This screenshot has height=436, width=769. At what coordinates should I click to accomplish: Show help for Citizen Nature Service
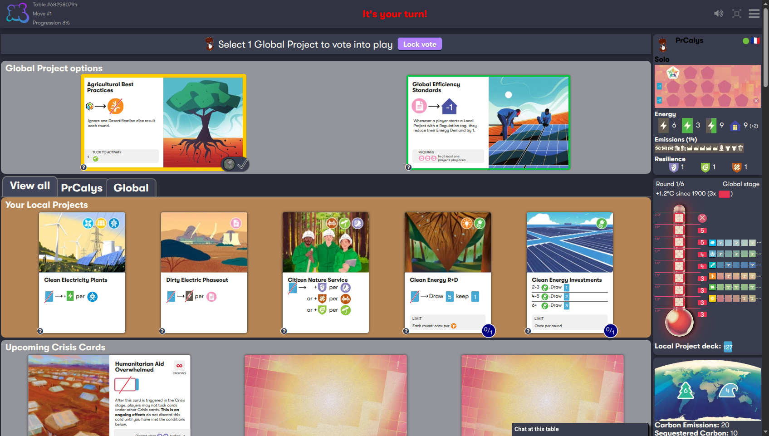(284, 331)
